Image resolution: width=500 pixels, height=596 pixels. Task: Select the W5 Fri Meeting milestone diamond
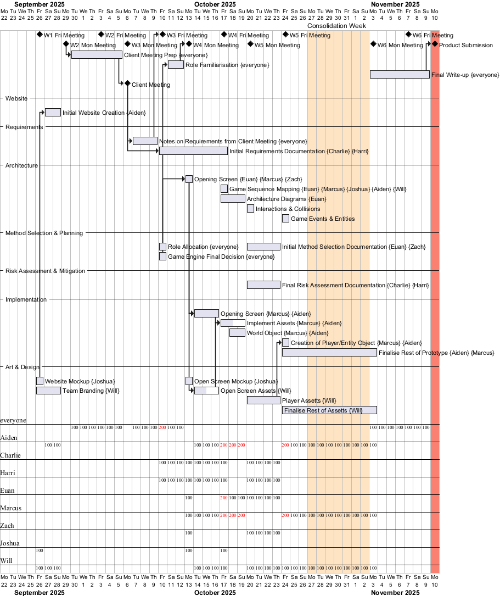click(285, 35)
